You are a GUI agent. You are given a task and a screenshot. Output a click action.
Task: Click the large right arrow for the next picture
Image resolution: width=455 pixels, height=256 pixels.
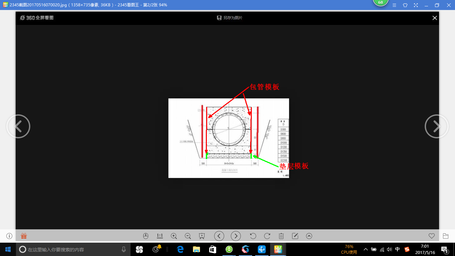pos(437,126)
